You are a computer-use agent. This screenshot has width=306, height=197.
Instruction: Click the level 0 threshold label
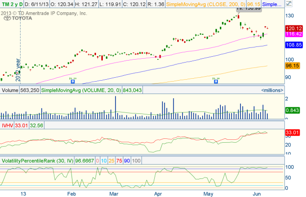click(97, 161)
